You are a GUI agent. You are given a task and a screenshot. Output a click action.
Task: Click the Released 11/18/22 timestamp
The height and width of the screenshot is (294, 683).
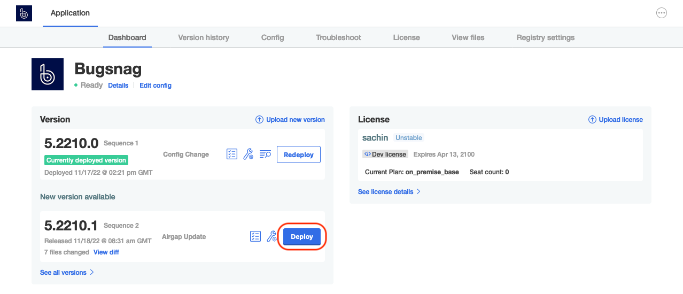tap(98, 241)
